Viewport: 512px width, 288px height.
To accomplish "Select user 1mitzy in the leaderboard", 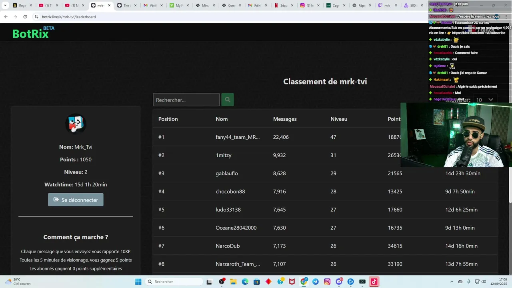I will coord(224,155).
